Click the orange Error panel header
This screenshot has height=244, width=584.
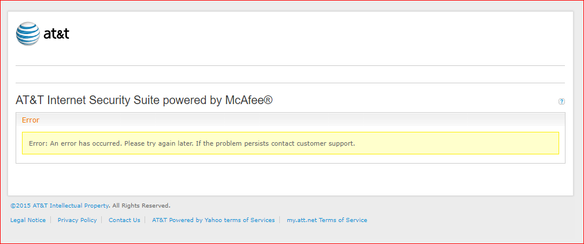pos(31,120)
